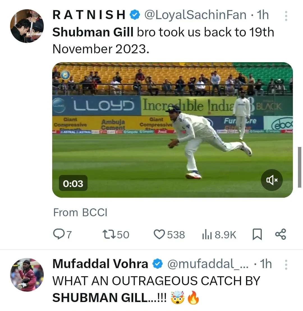The image size is (303, 311).
Task: Tap the "From BCCI" video source label
Action: tap(80, 213)
